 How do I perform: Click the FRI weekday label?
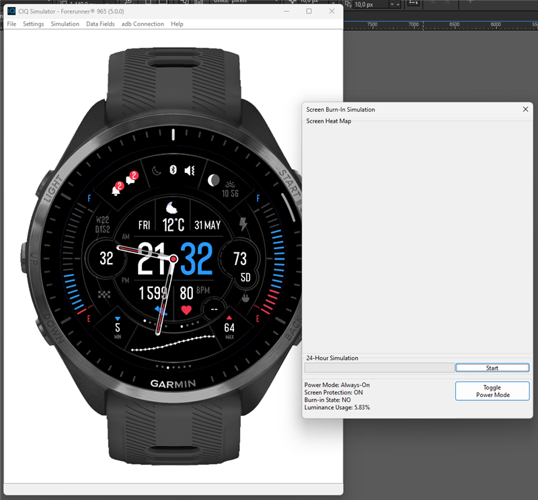coord(144,225)
